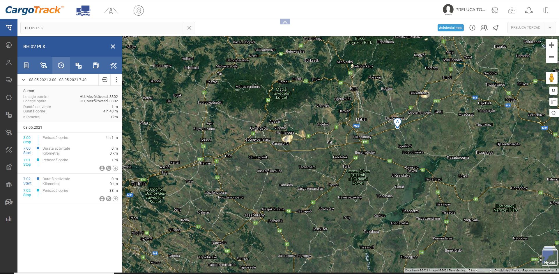Click the PRELUCA TO... user profile

(x=464, y=10)
